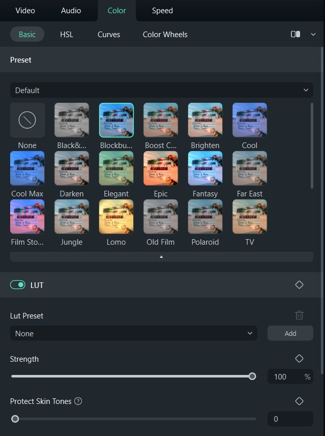Click the preset grid scrollbar

point(312,146)
